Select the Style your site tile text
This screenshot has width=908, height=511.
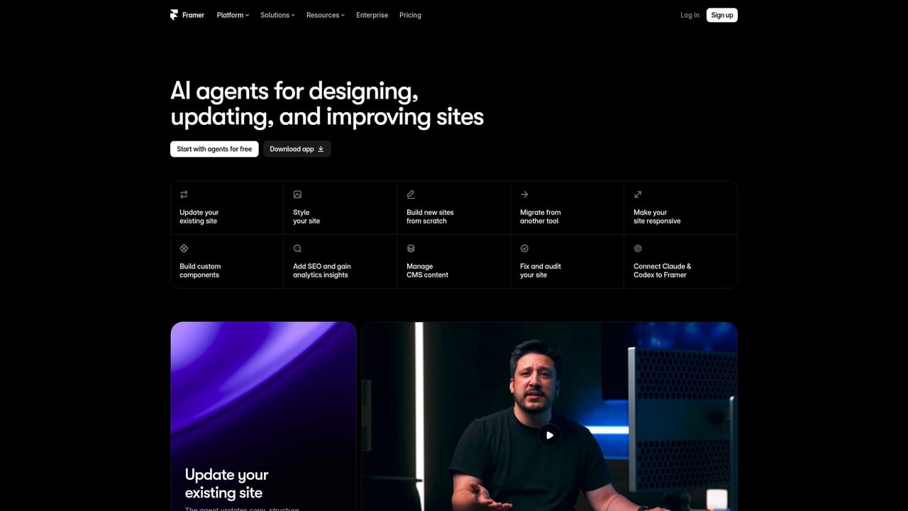[306, 216]
